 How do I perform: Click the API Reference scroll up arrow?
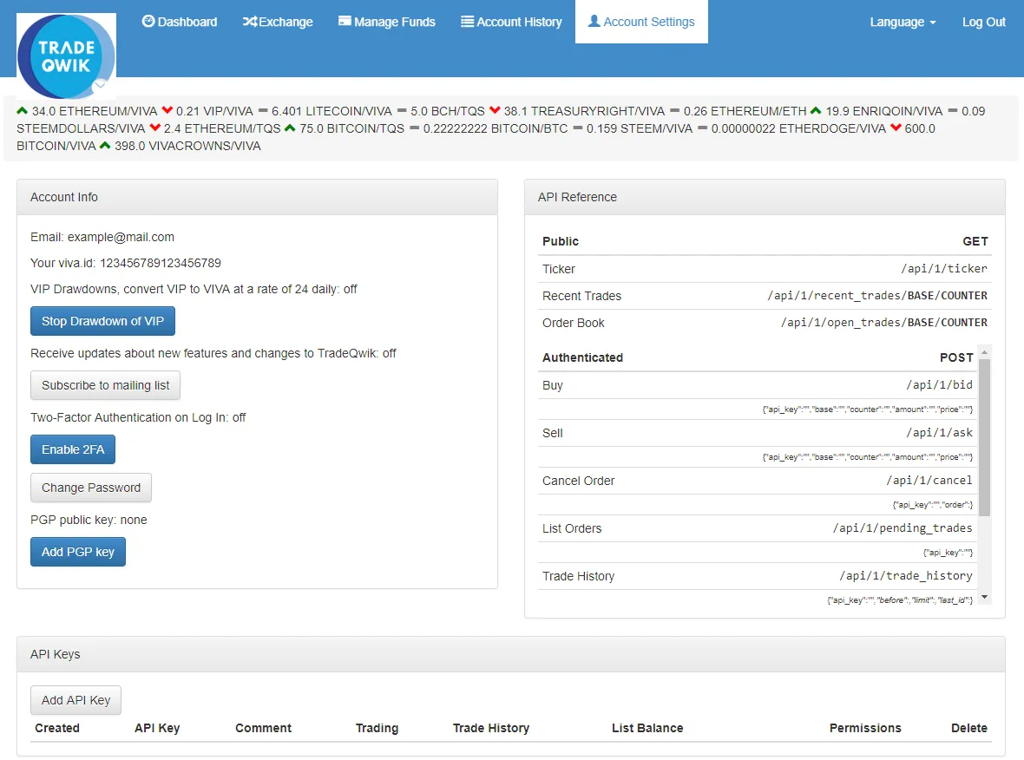click(984, 351)
